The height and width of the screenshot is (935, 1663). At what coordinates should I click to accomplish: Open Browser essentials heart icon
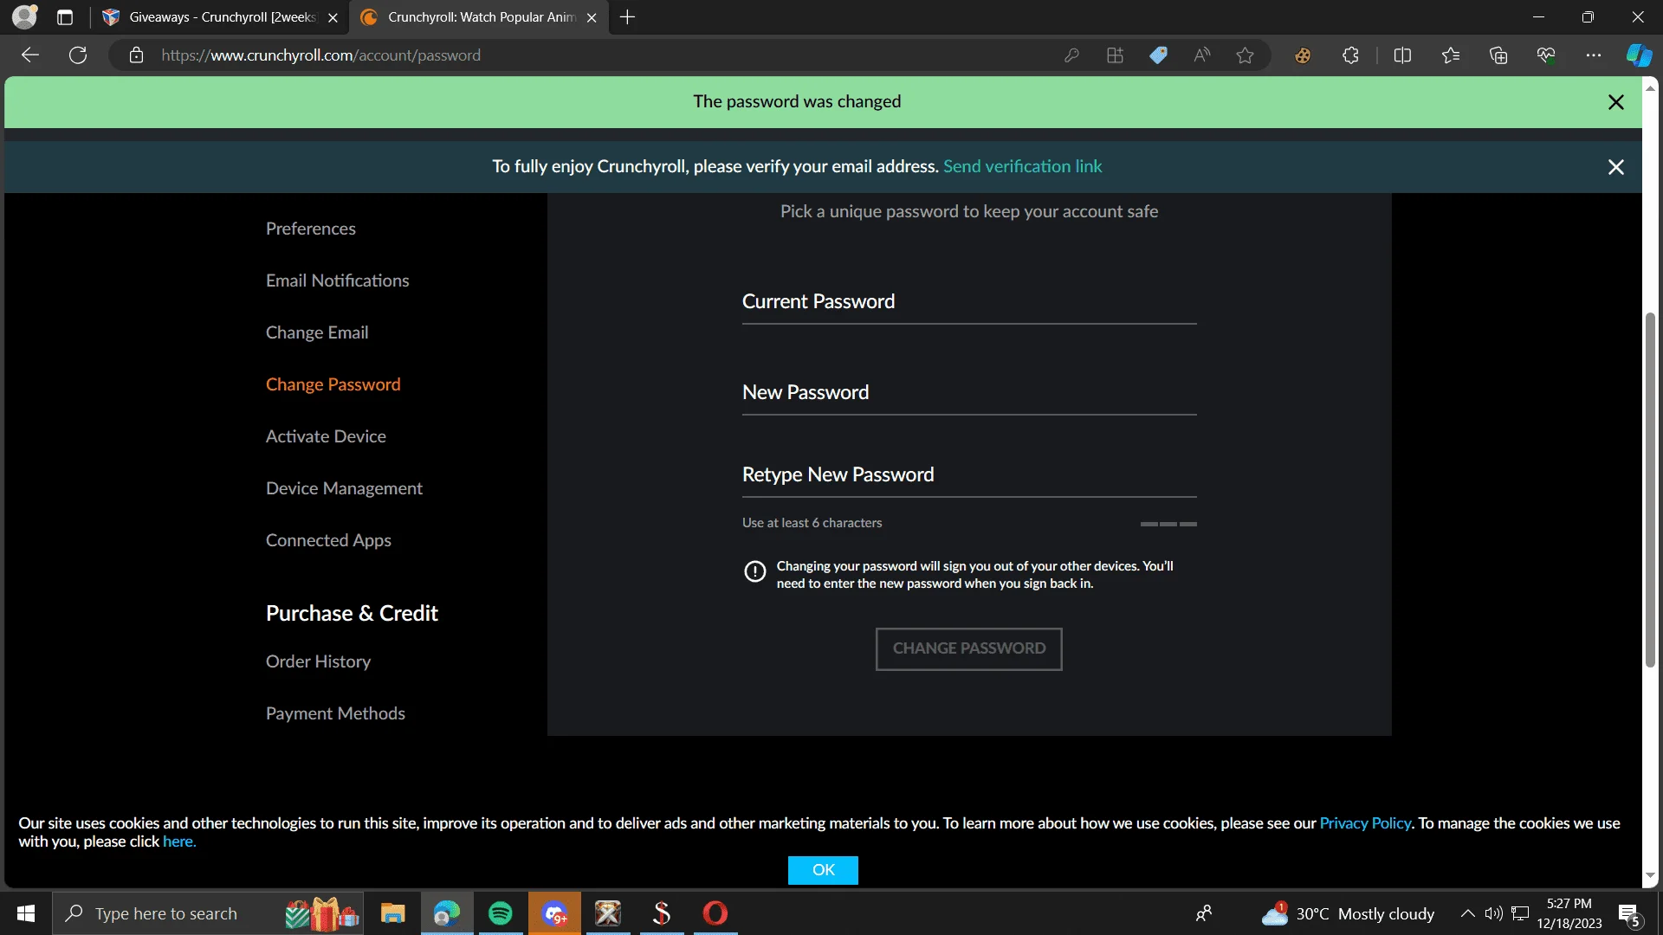[x=1546, y=55]
